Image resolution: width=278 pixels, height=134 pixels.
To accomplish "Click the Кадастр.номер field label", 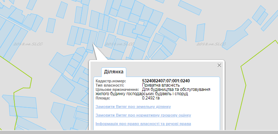I will coord(111,81).
